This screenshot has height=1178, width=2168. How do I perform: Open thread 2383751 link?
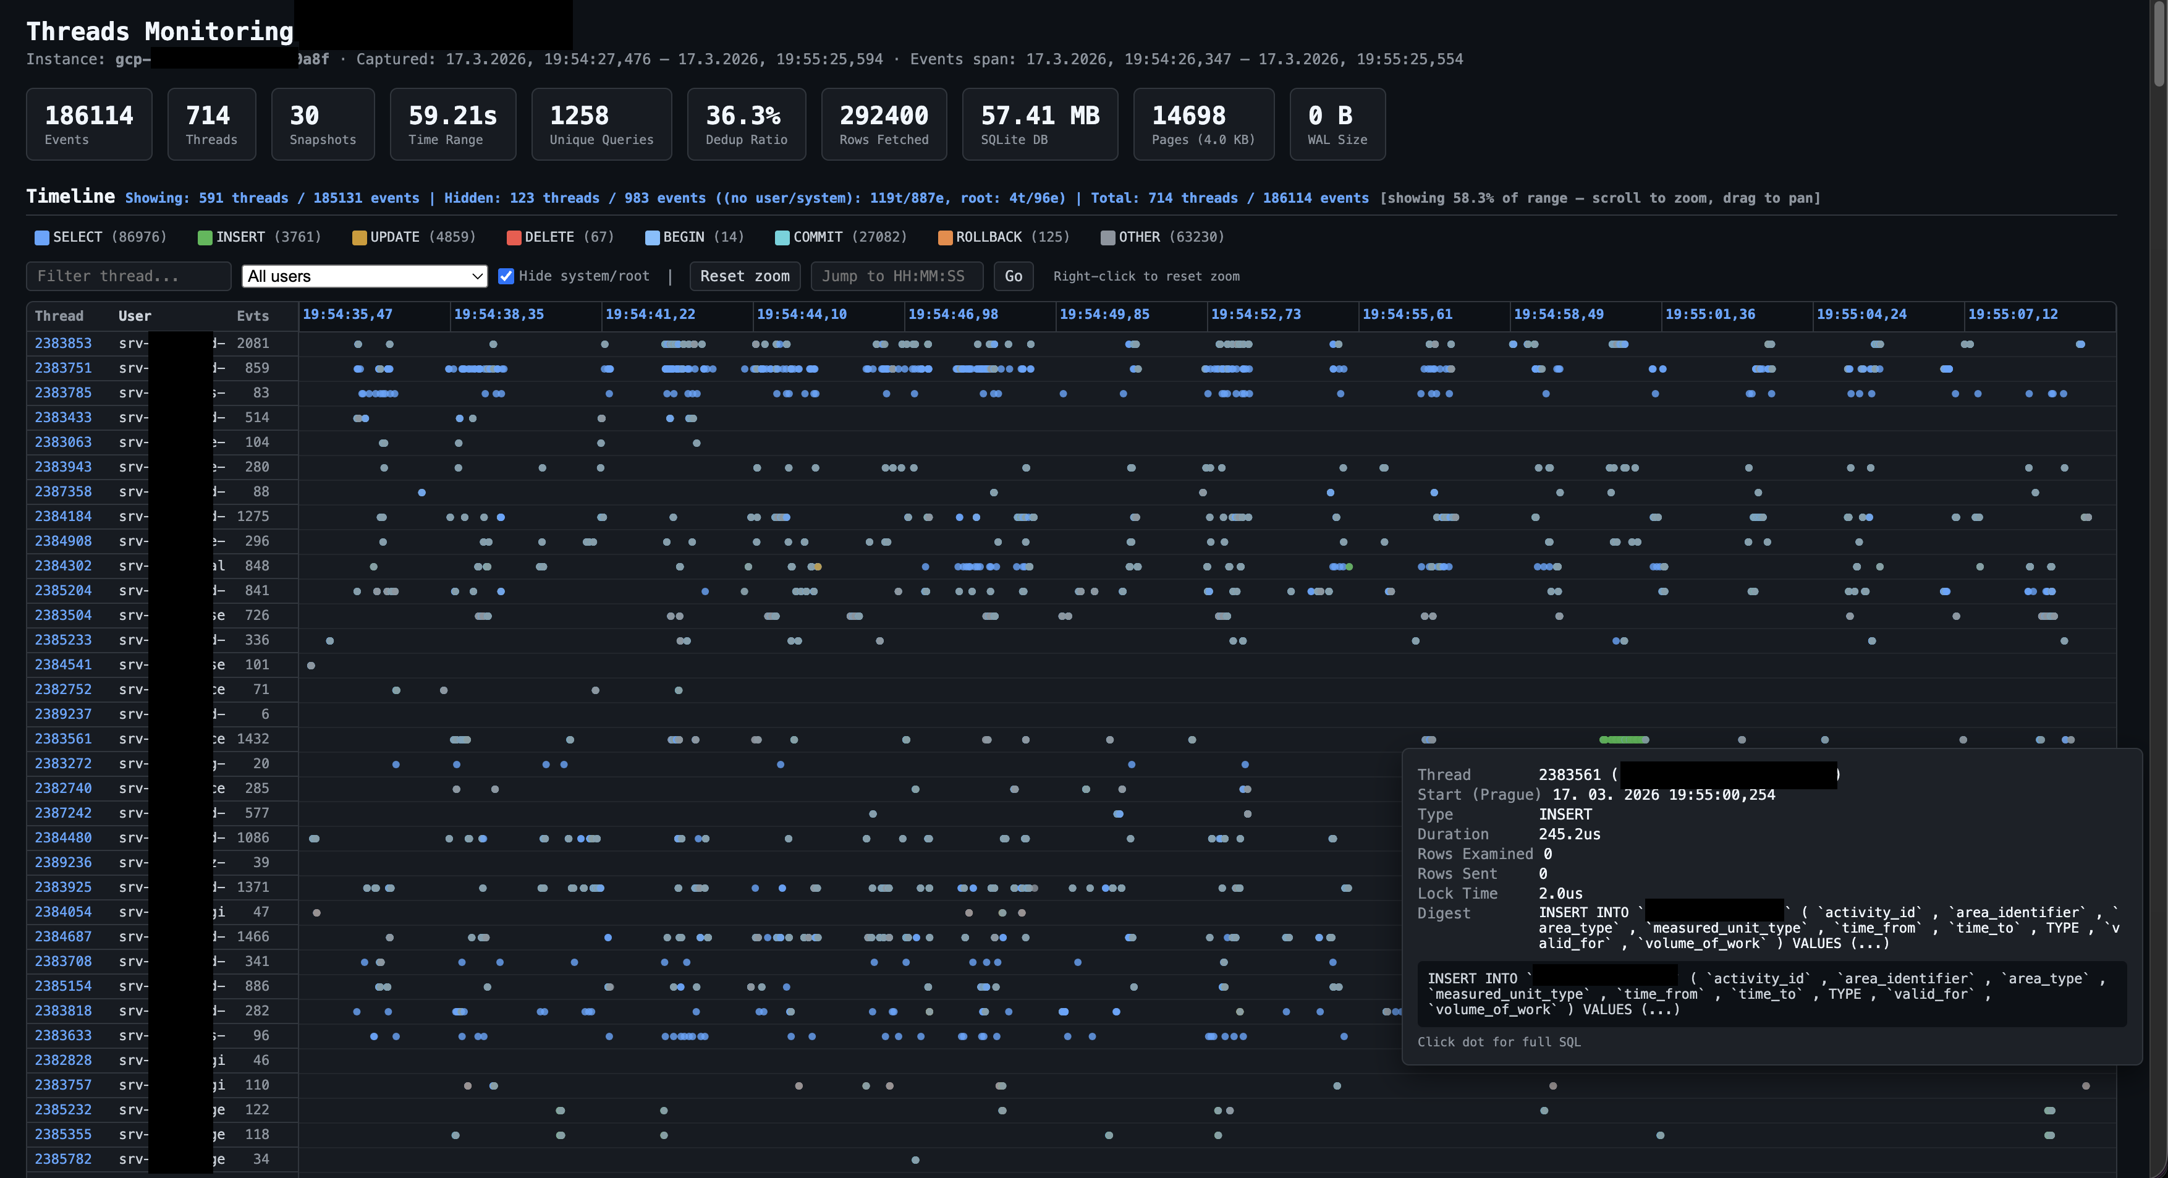pos(63,368)
